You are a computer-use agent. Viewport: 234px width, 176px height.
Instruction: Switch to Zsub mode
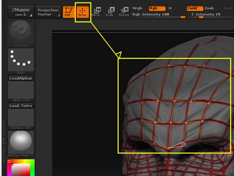point(209,8)
